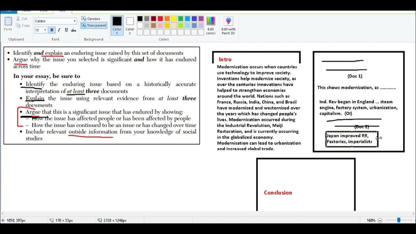Screen dimensions: 416x234
Task: Click the horizontal canvas scrollbar
Action: [x=208, y=214]
